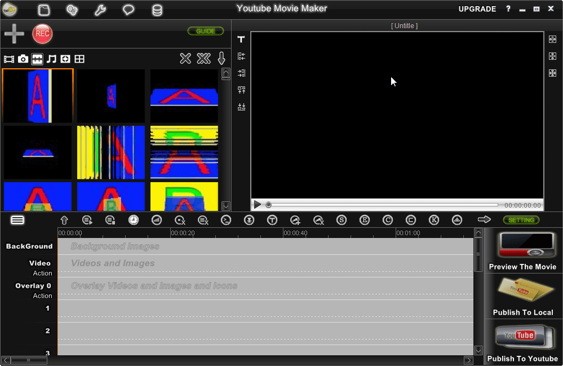The image size is (563, 366).
Task: Open the hamburger menu on timeline left
Action: tap(17, 219)
